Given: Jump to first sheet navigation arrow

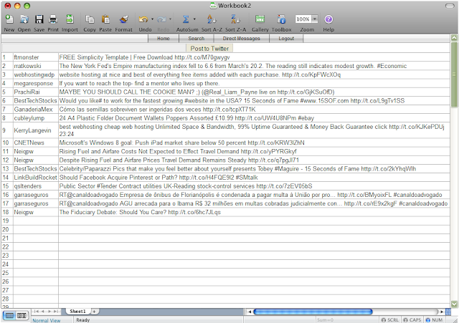Looking at the screenshot, I should coord(37,312).
